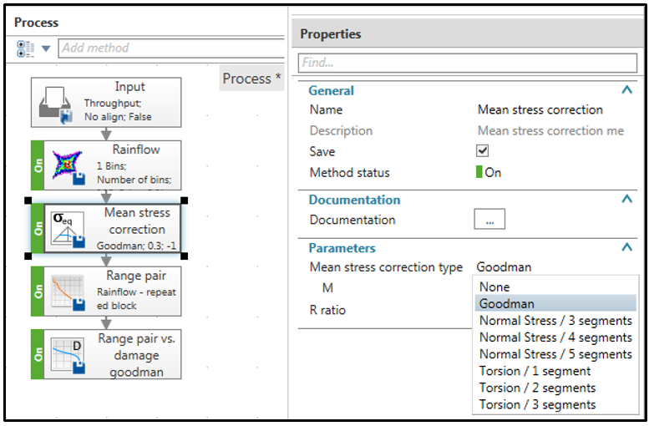Toggle the On switch of Range pair node

pos(38,291)
